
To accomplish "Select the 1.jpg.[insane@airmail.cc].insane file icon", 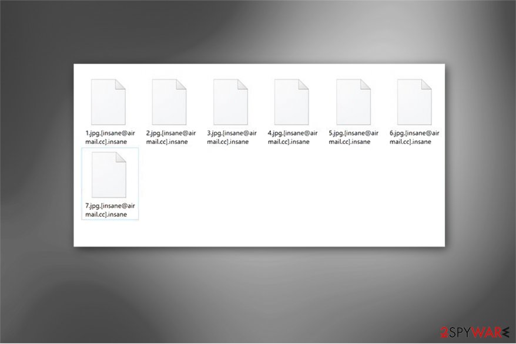I will point(108,102).
